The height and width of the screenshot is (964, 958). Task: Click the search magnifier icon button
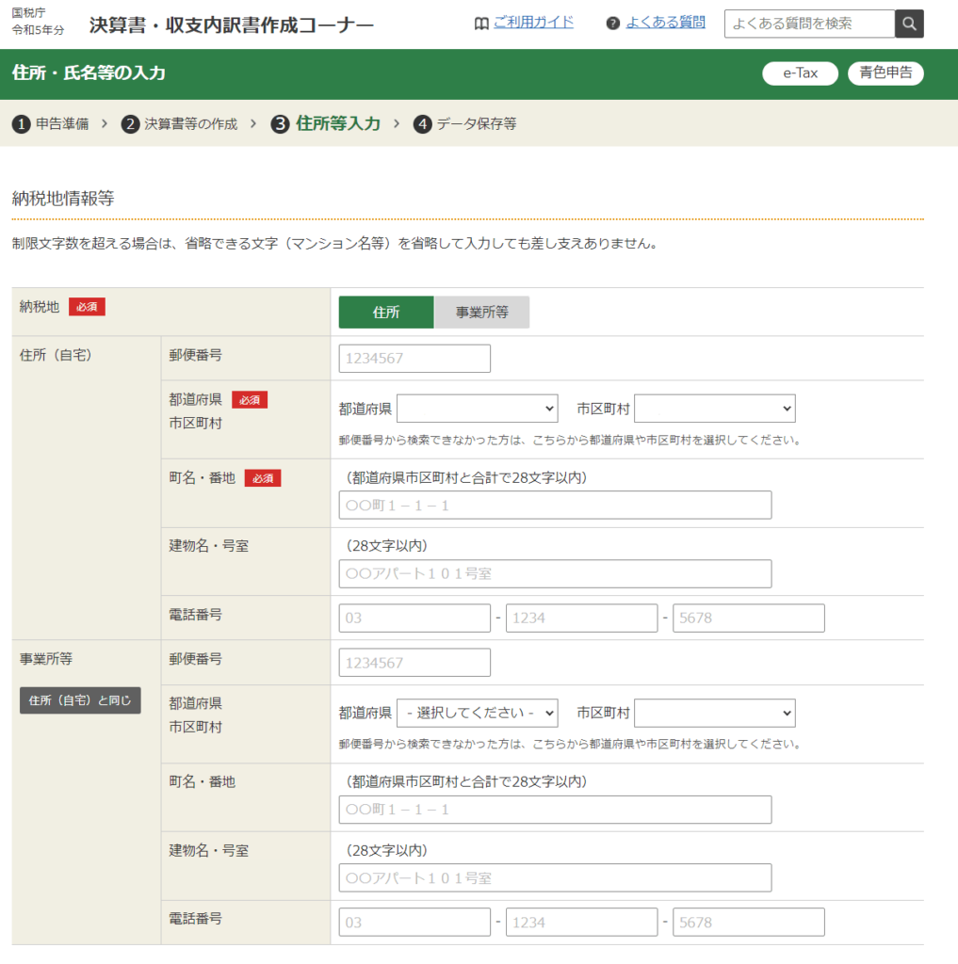click(x=909, y=24)
